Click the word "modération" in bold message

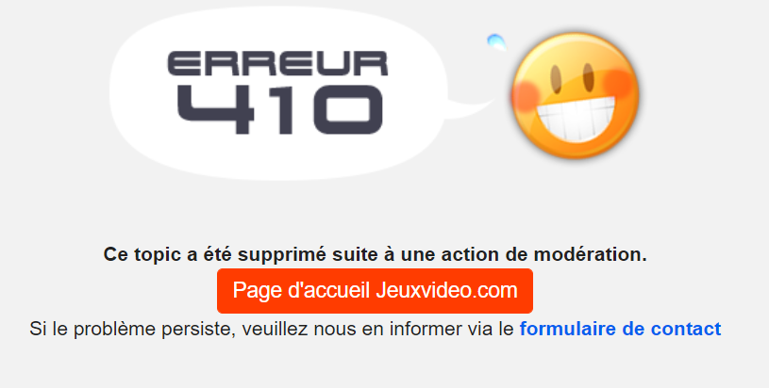point(590,254)
